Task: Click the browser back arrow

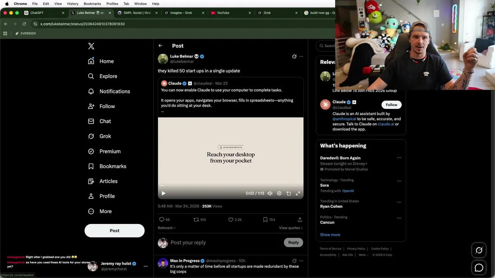Action: (x=6, y=24)
